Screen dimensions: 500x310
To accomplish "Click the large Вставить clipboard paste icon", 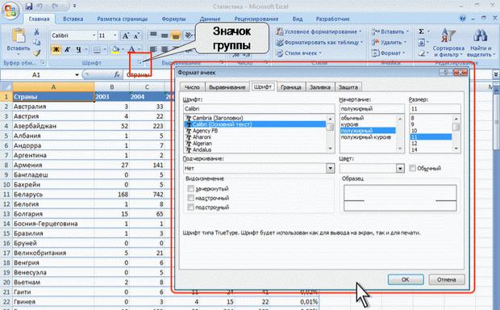I will [x=19, y=36].
